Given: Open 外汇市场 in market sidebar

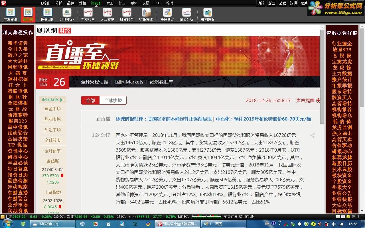Looking at the screenshot, I should [53, 130].
